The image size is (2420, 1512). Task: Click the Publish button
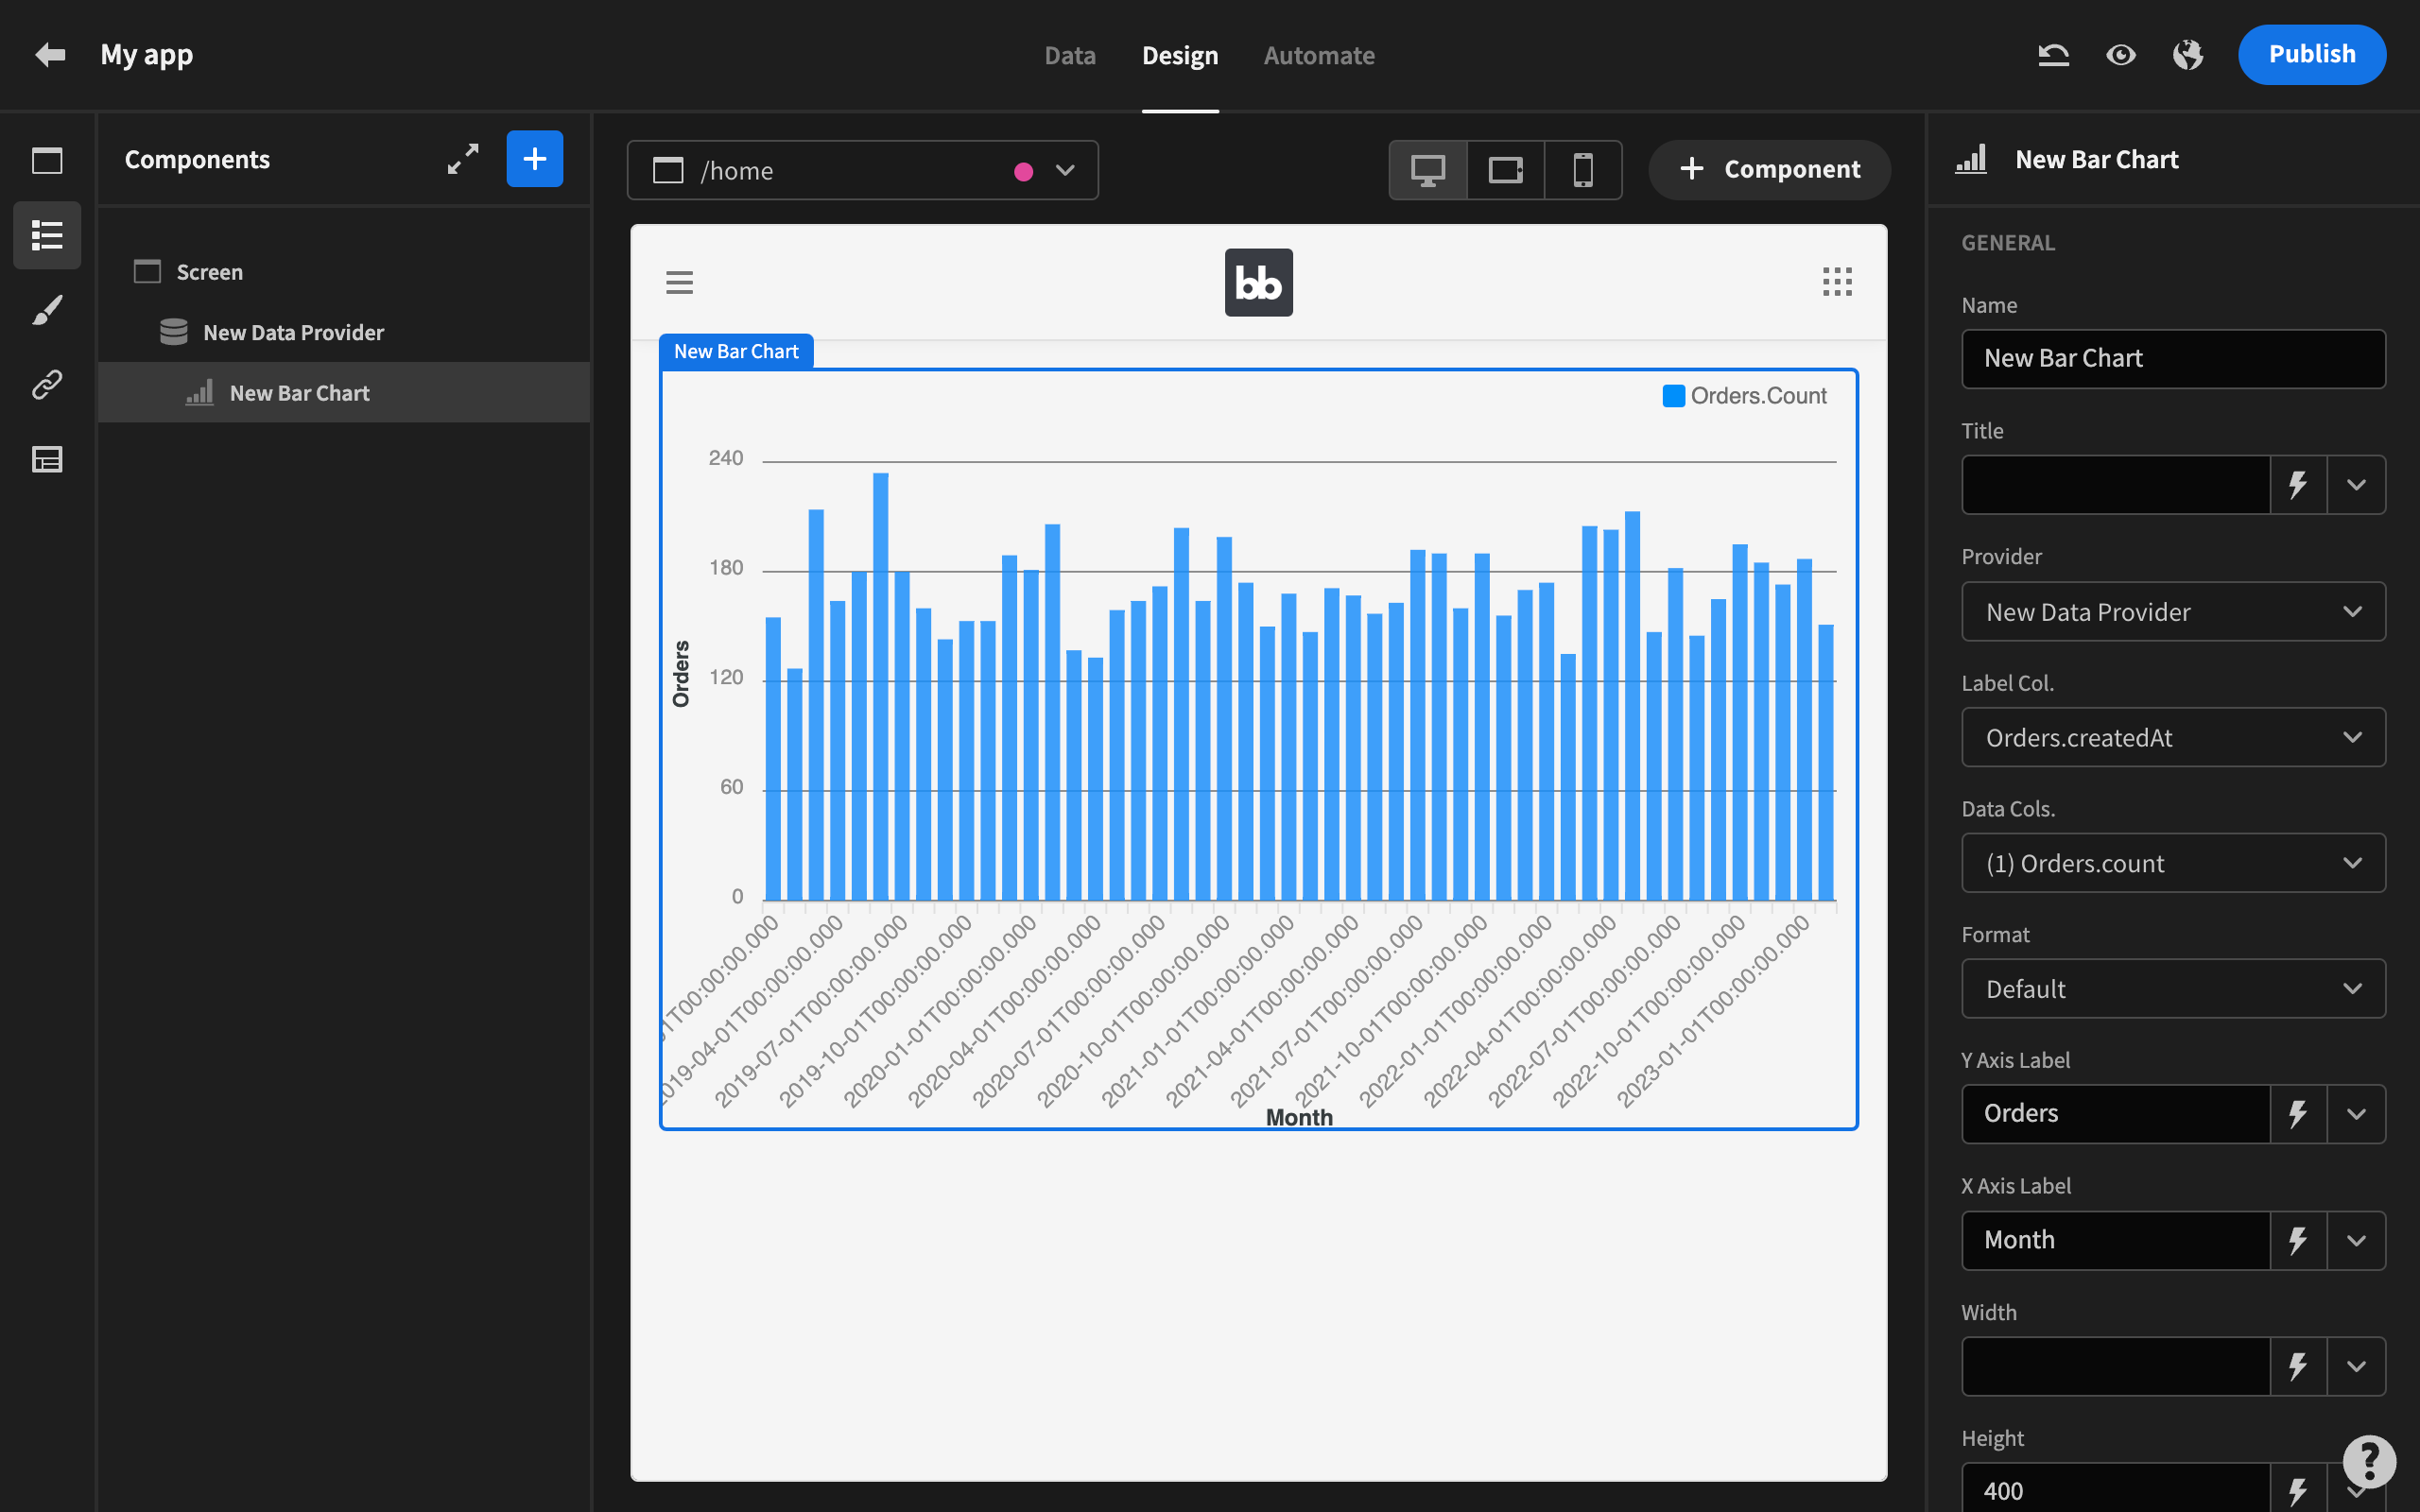[2311, 55]
